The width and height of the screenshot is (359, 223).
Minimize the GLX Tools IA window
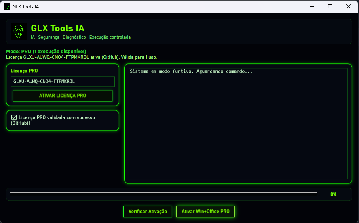[x=311, y=6]
